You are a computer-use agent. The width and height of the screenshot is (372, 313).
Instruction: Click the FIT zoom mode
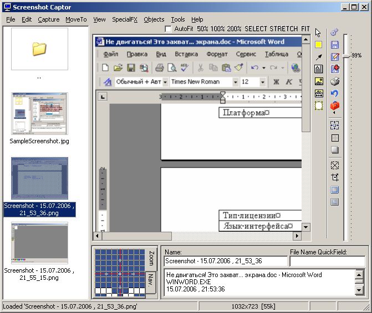coord(305,29)
